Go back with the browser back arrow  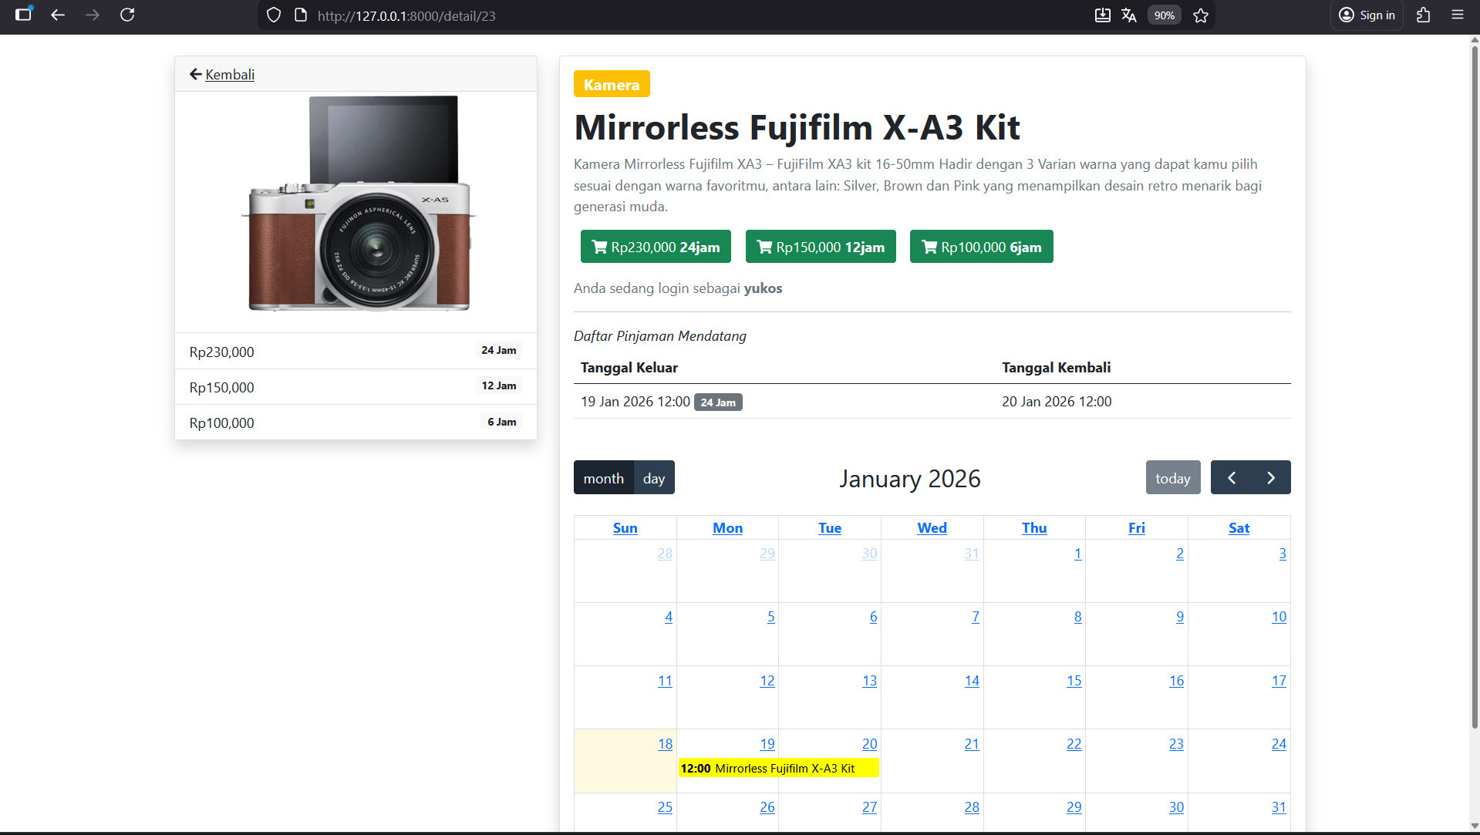[x=58, y=15]
